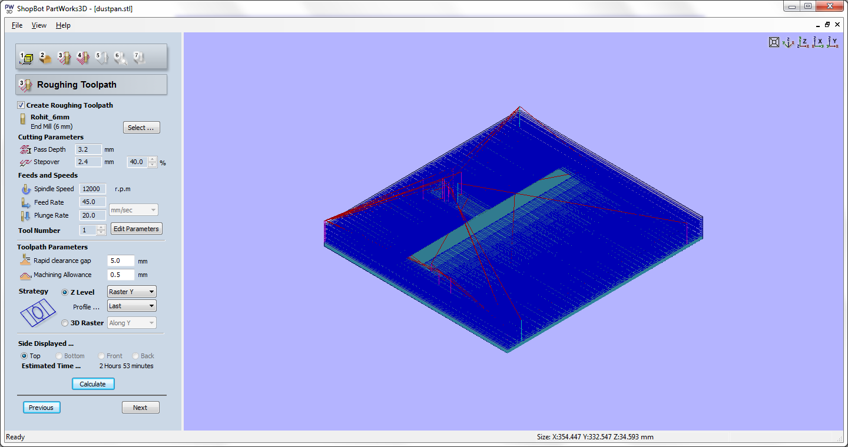
Task: Click Plunge Rate value field
Action: [92, 215]
